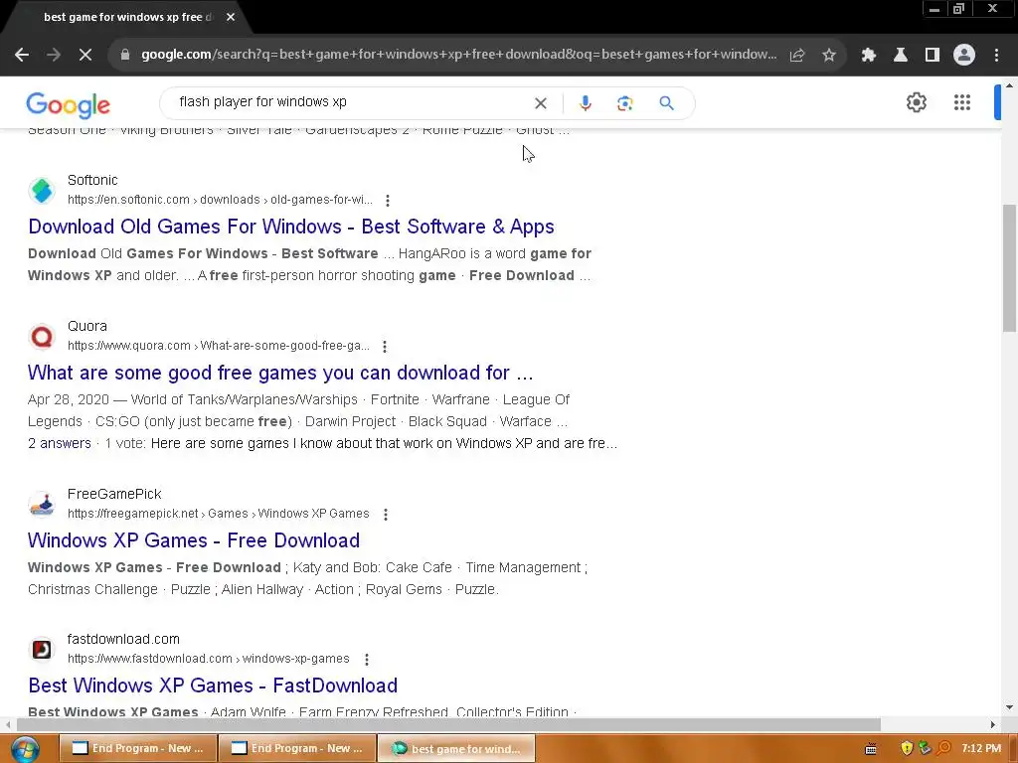Open Chrome Labs flask icon
This screenshot has width=1018, height=763.
tap(901, 56)
